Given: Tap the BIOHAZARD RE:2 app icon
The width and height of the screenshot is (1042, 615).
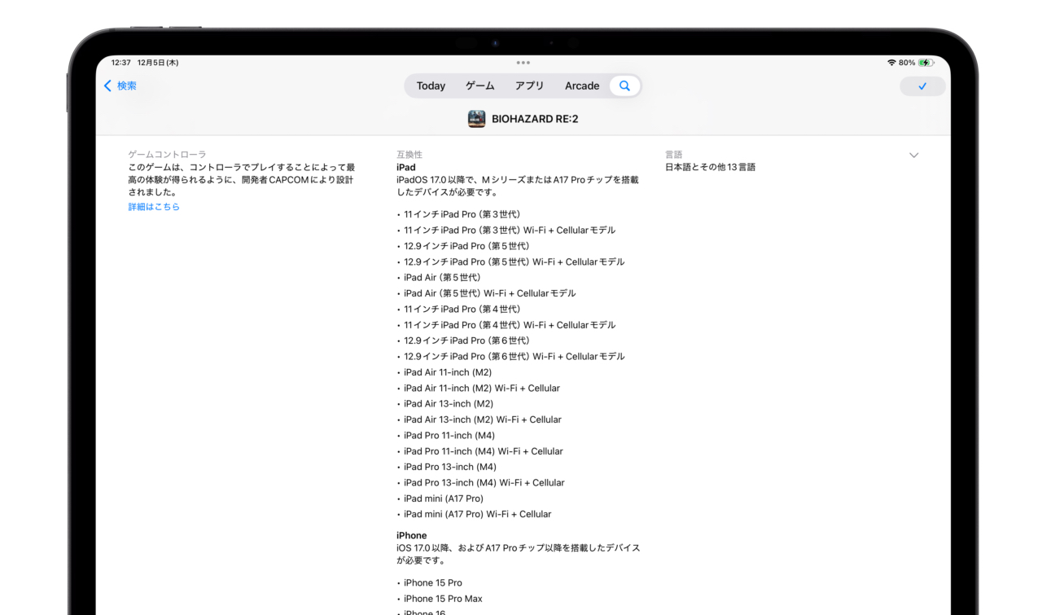Looking at the screenshot, I should pyautogui.click(x=477, y=119).
